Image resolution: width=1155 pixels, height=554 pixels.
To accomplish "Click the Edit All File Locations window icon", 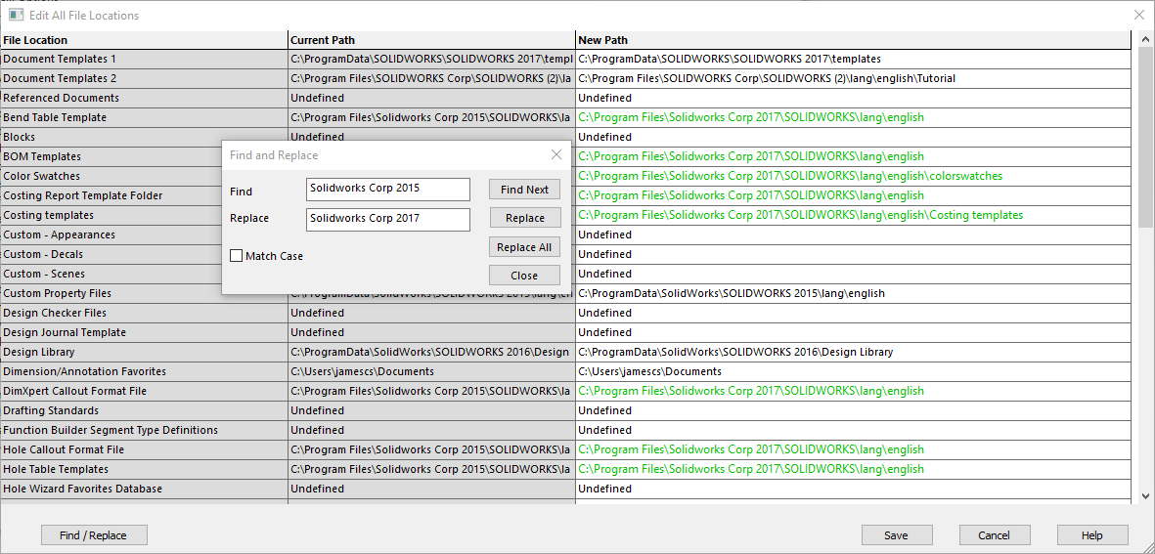I will (16, 15).
